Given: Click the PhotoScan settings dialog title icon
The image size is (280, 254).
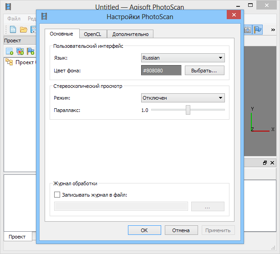Looking at the screenshot, I should (44, 16).
